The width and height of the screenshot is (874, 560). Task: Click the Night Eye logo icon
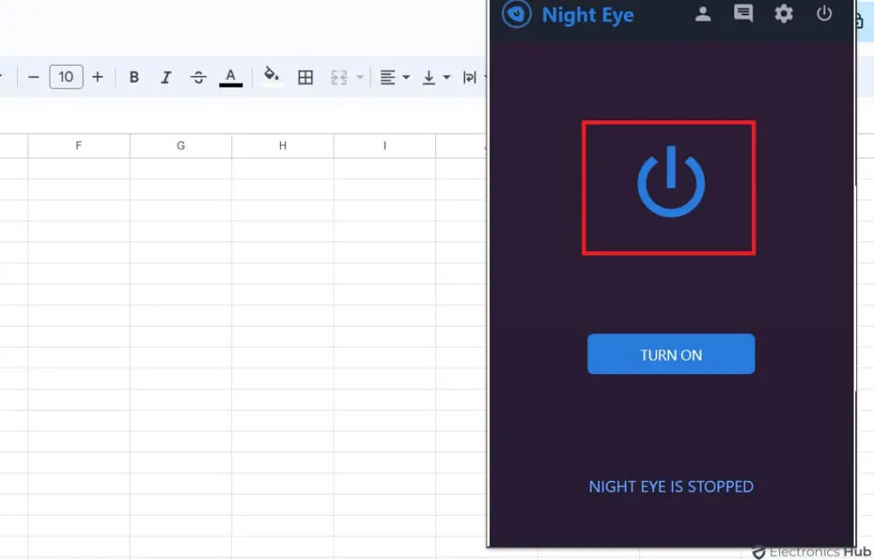tap(516, 14)
